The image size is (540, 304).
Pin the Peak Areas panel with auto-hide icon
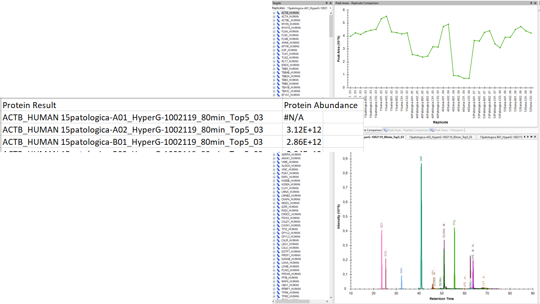[531, 3]
